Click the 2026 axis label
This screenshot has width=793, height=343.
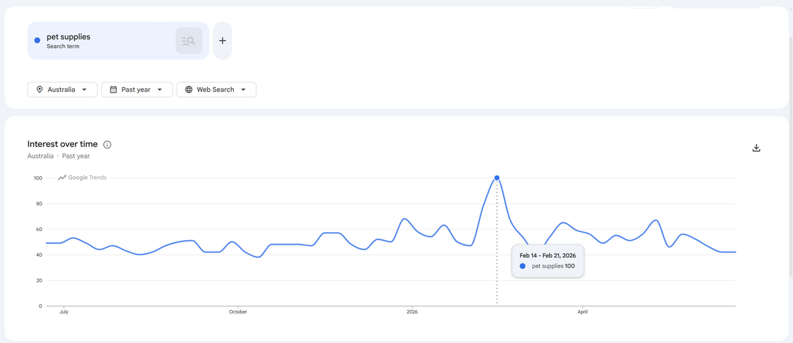(412, 312)
